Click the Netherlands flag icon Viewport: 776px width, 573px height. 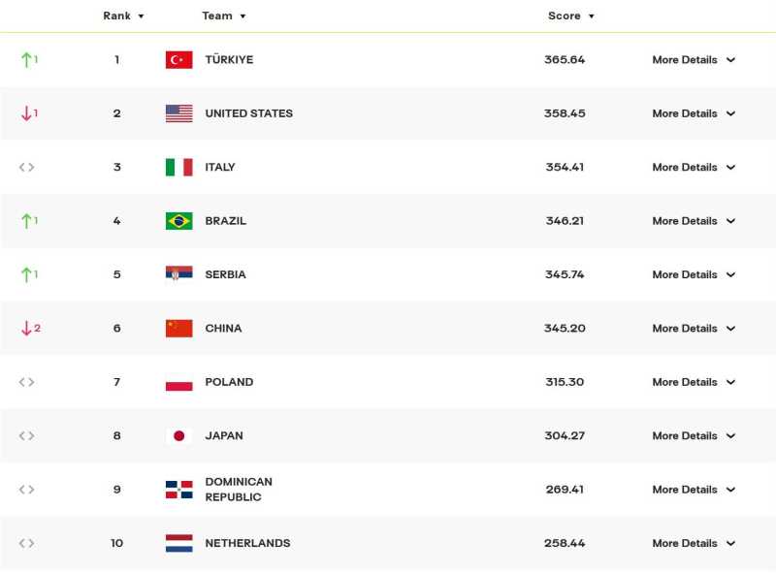pos(178,543)
